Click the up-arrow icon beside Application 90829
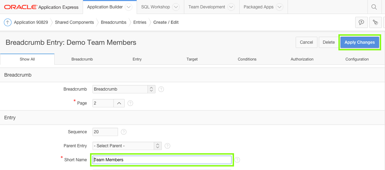The height and width of the screenshot is (170, 385). 8,22
